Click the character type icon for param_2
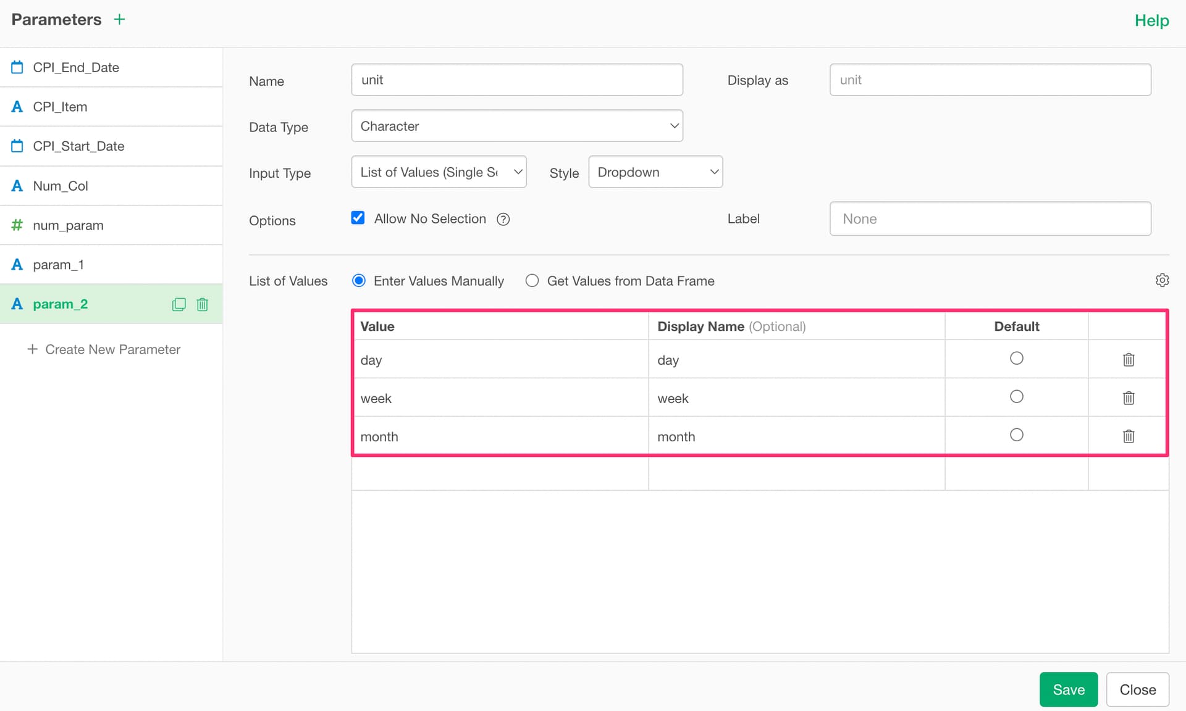Screen dimensions: 1186x711 (x=17, y=304)
